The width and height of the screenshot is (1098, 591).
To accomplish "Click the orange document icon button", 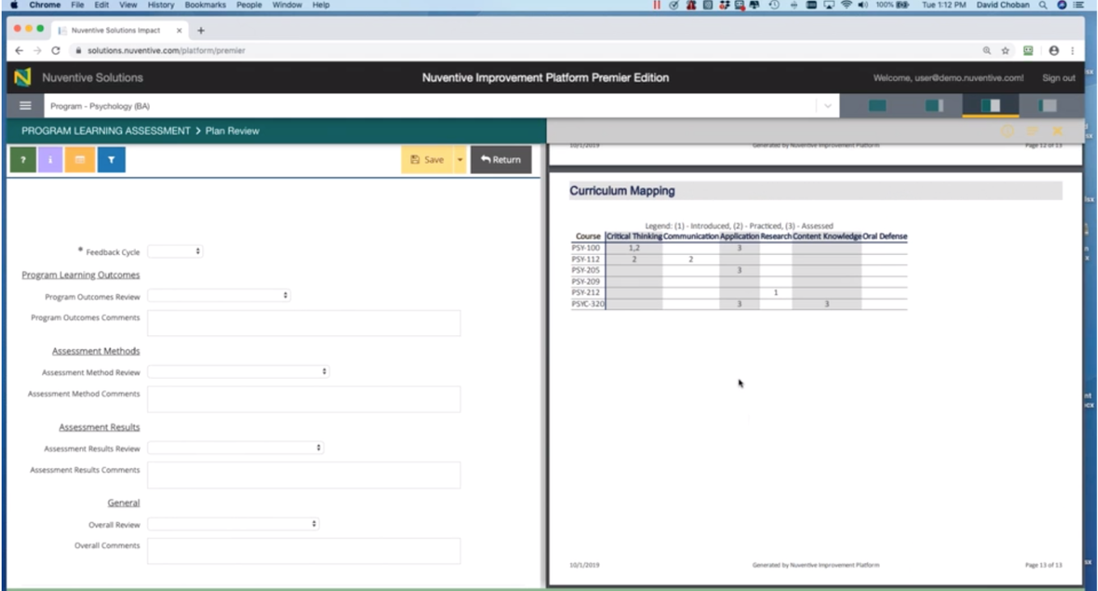I will click(x=80, y=160).
